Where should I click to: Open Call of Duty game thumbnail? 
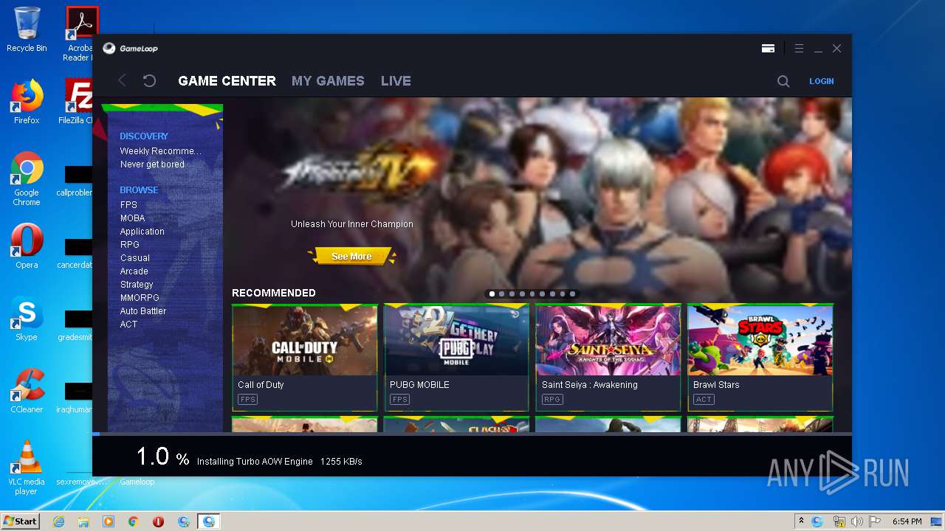[305, 340]
